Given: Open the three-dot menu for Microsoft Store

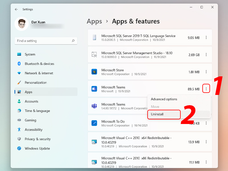Looking at the screenshot, I should [x=206, y=72].
